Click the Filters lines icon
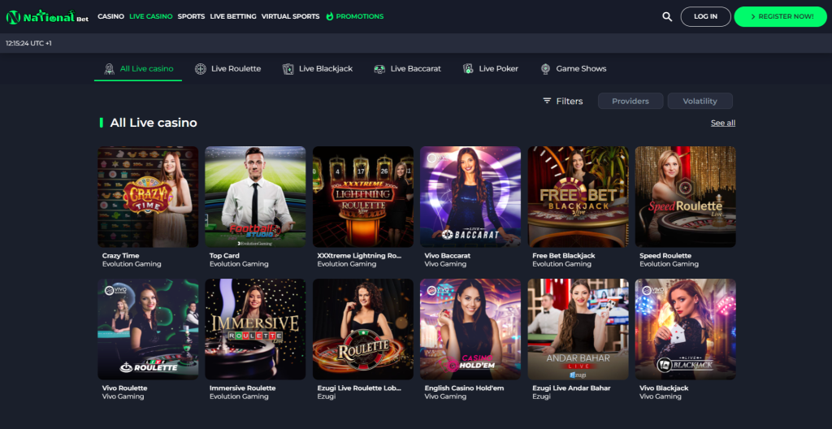The height and width of the screenshot is (429, 832). click(547, 101)
